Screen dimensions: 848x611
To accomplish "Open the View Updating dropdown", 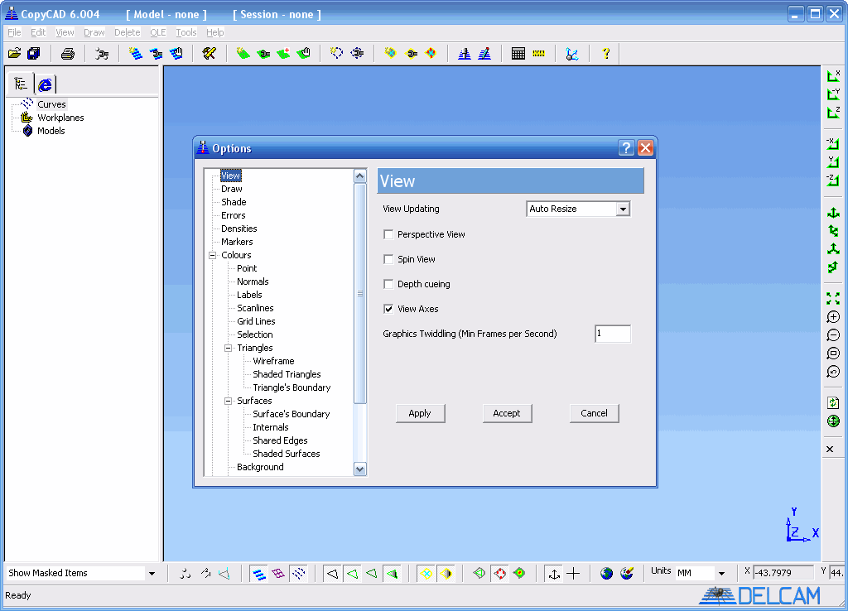I will point(623,209).
